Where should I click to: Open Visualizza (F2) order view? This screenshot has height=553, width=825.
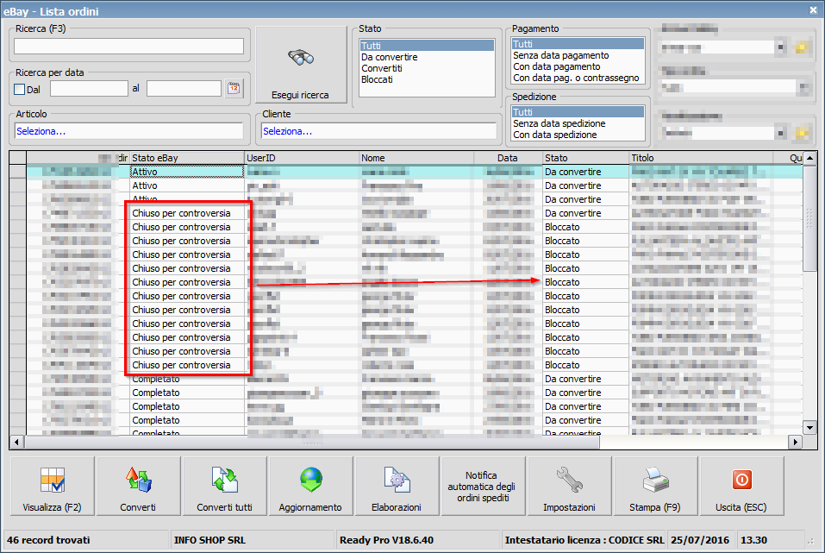coord(52,486)
